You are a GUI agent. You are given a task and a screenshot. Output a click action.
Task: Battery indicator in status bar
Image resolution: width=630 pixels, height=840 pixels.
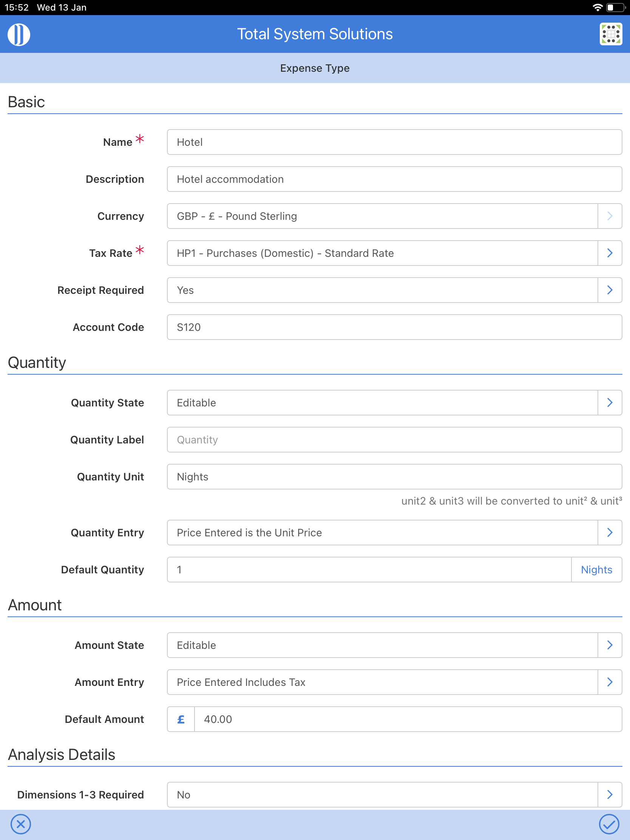(x=616, y=7)
